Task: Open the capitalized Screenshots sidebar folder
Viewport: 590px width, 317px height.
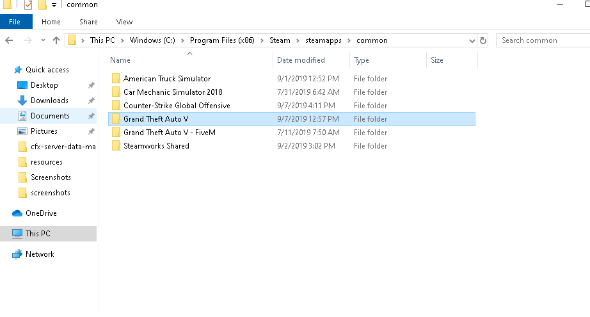Action: click(x=51, y=177)
